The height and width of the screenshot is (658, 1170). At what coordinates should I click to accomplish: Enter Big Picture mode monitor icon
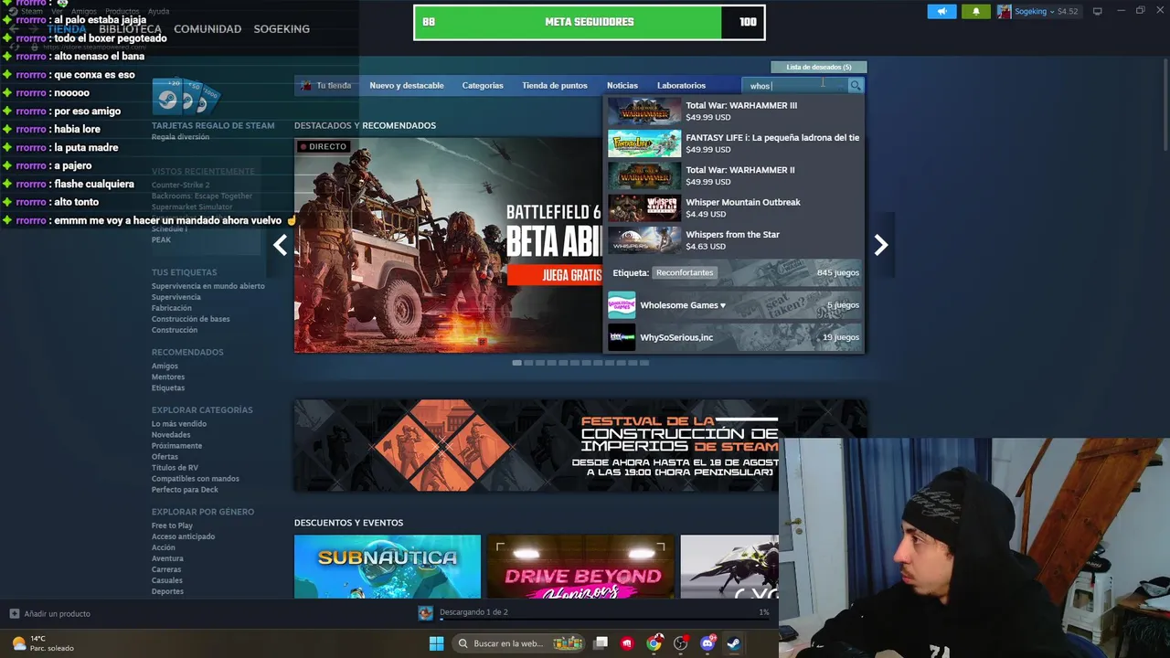click(x=1097, y=11)
